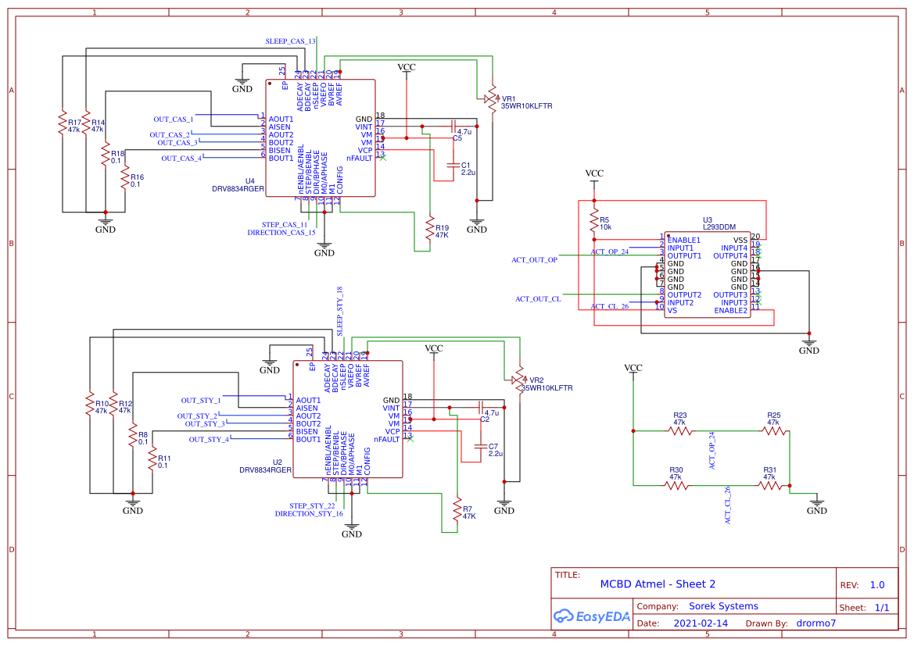This screenshot has width=914, height=646.
Task: Select the DIRECTION_CAS_15 net label
Action: pyautogui.click(x=282, y=233)
